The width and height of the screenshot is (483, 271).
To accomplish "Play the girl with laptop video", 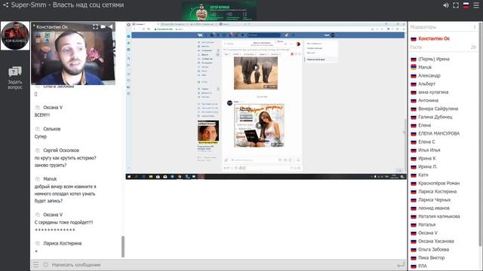I will (x=259, y=126).
